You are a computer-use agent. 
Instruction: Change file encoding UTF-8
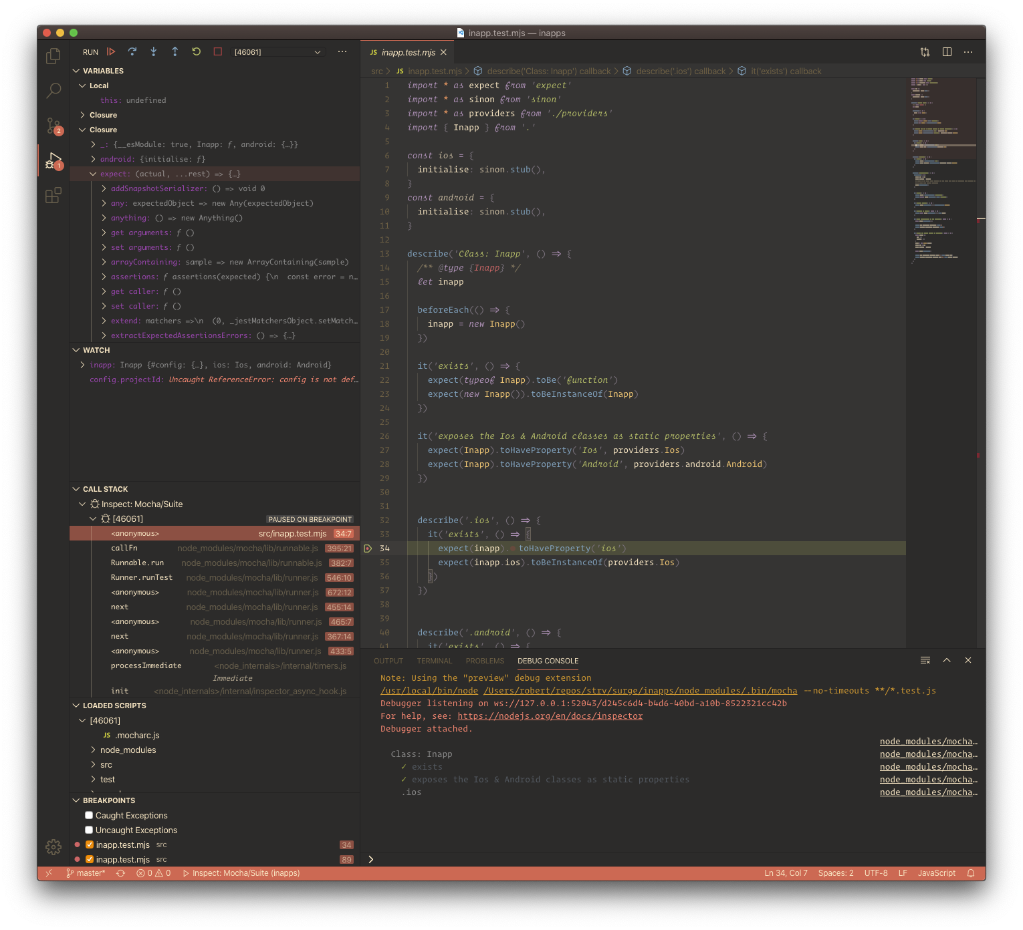coord(876,873)
